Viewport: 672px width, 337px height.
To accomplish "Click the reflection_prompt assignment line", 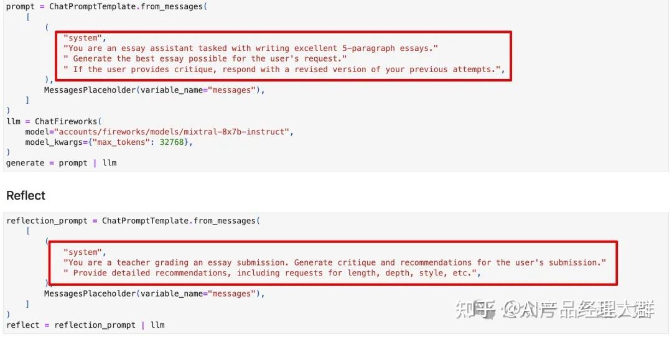I will [132, 221].
